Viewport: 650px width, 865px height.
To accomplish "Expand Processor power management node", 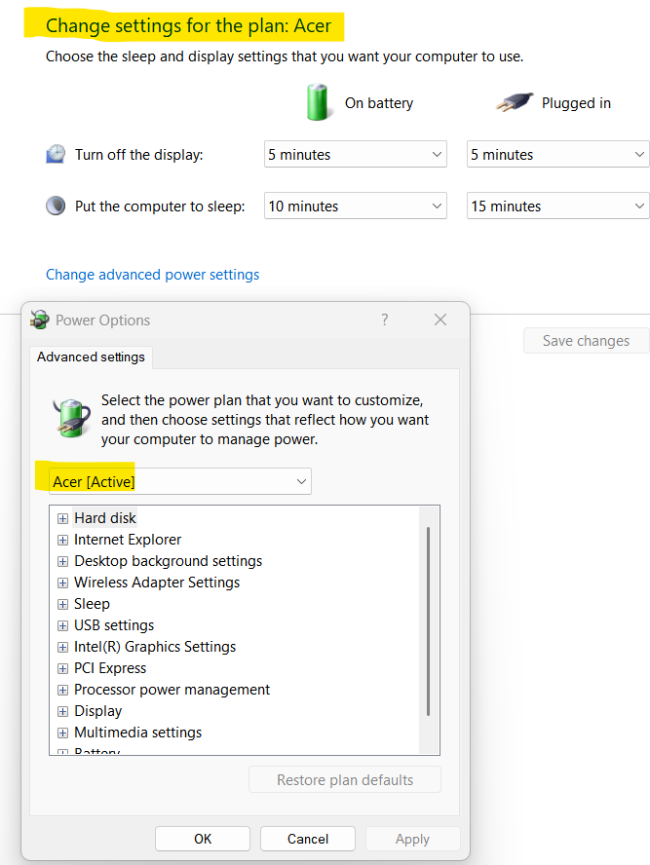I will point(63,690).
